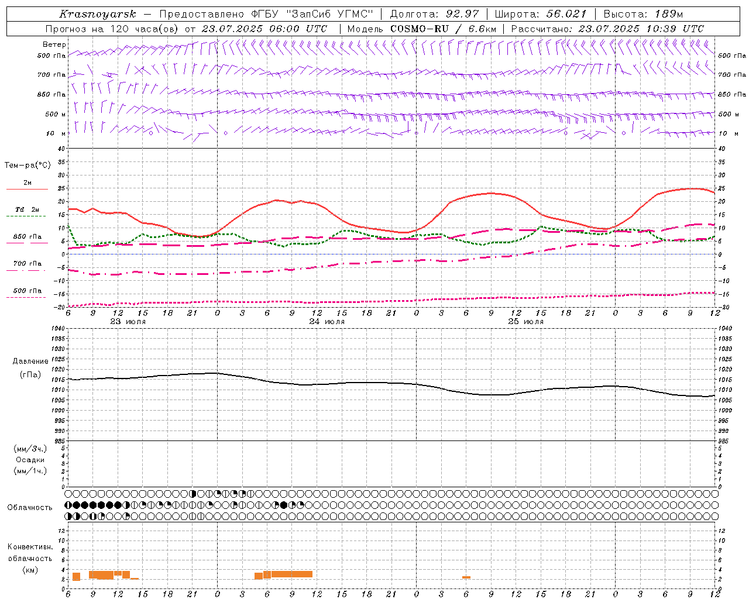
Task: Click the '(км)' convective height unit label
Action: pos(30,570)
